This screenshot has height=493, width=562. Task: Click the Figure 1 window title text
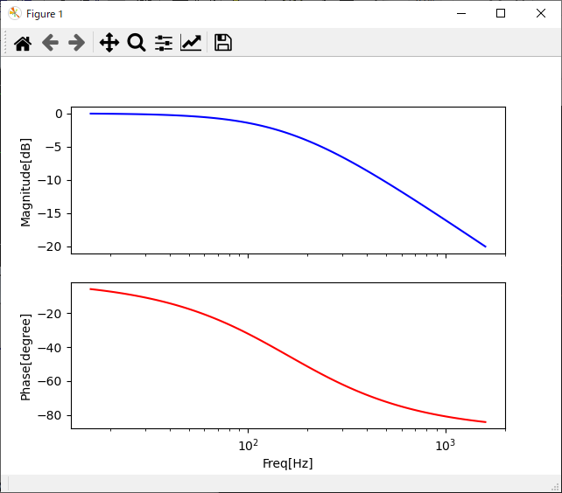pos(45,14)
